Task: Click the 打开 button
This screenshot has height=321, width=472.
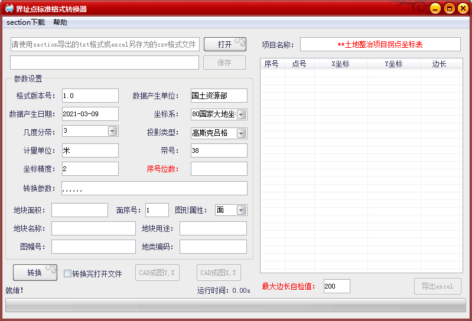Action: click(x=225, y=44)
